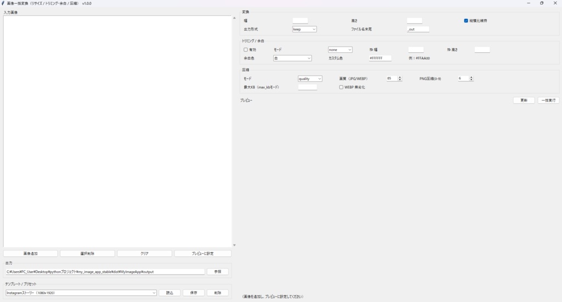This screenshot has height=302, width=562.
Task: Click the input list scrollbar up arrow
Action: 234,18
